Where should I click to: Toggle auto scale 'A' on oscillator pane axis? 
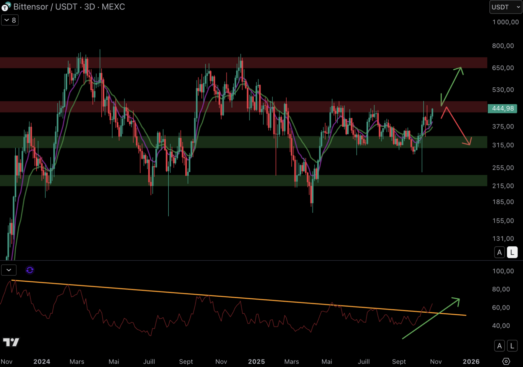[499, 346]
